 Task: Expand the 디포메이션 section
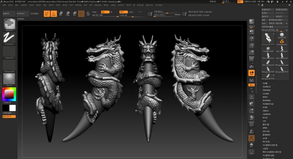click(266, 114)
